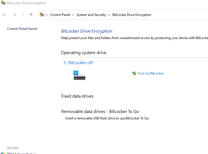Open TPM Administration link
This screenshot has height=154, width=208.
click(x=22, y=153)
